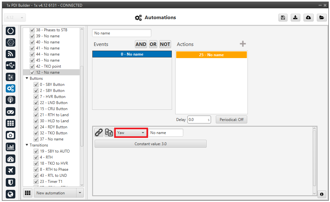Toggle checkbox for 4 - RTH transition
The image size is (330, 202).
(36, 157)
